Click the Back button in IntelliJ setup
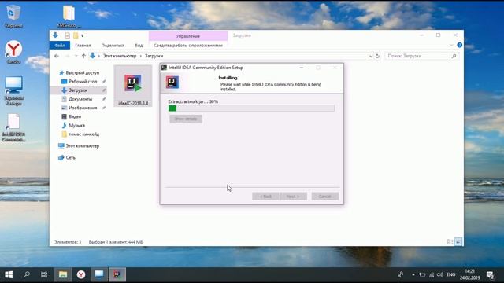 (265, 197)
